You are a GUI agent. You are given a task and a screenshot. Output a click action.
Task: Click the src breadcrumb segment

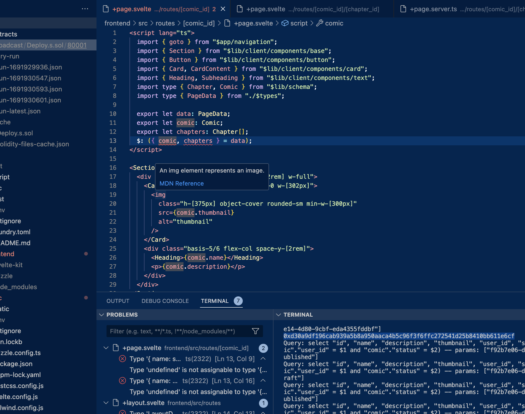tap(143, 23)
